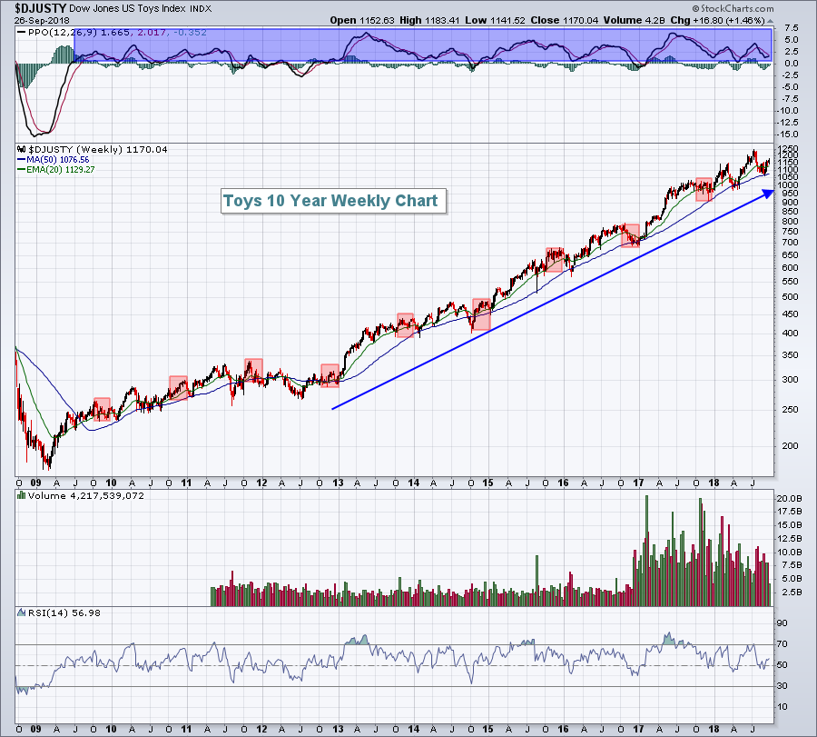
Task: Click the black PPO line legend marker
Action: click(21, 33)
